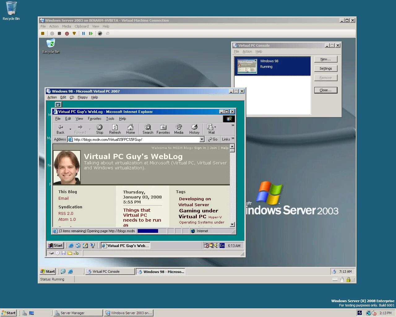
Task: Click Media icon in Internet Explorer toolbar
Action: click(x=179, y=129)
